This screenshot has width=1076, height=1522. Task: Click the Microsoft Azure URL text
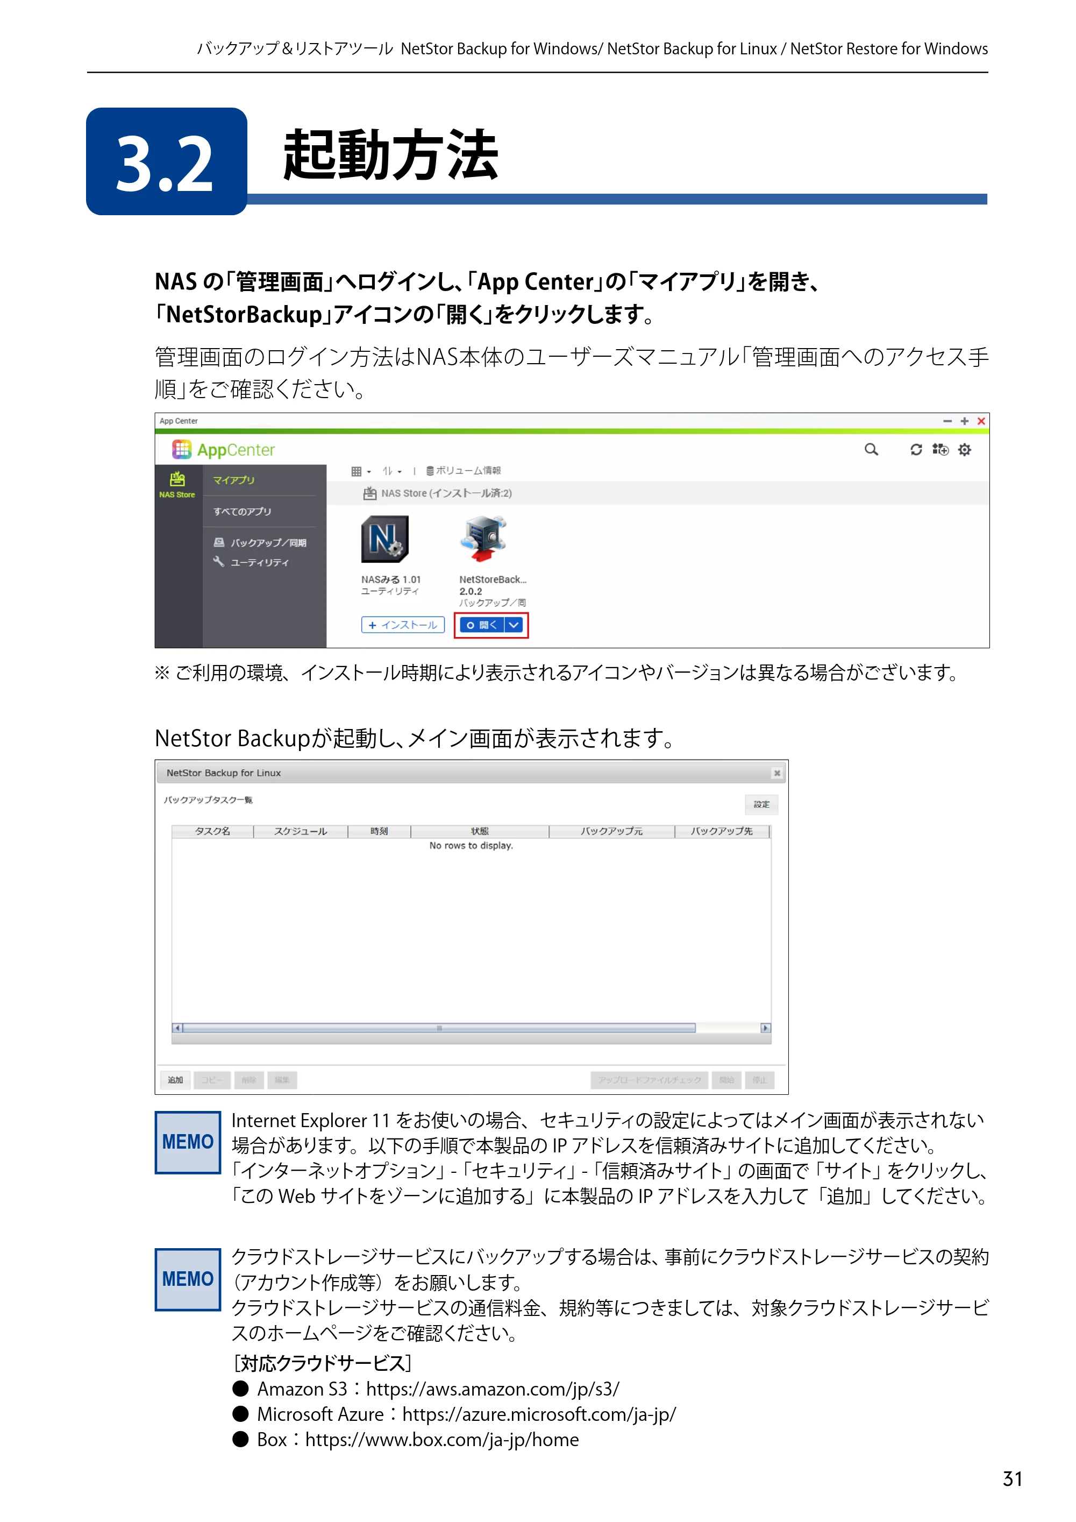click(x=539, y=1414)
